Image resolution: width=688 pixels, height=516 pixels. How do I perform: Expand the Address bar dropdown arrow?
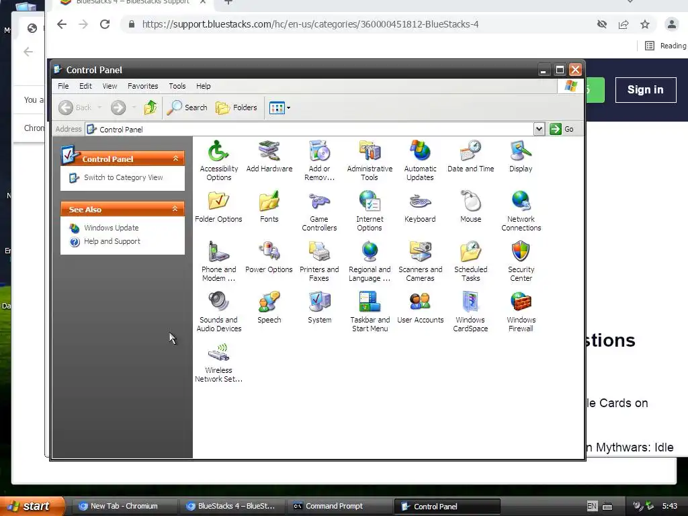540,129
